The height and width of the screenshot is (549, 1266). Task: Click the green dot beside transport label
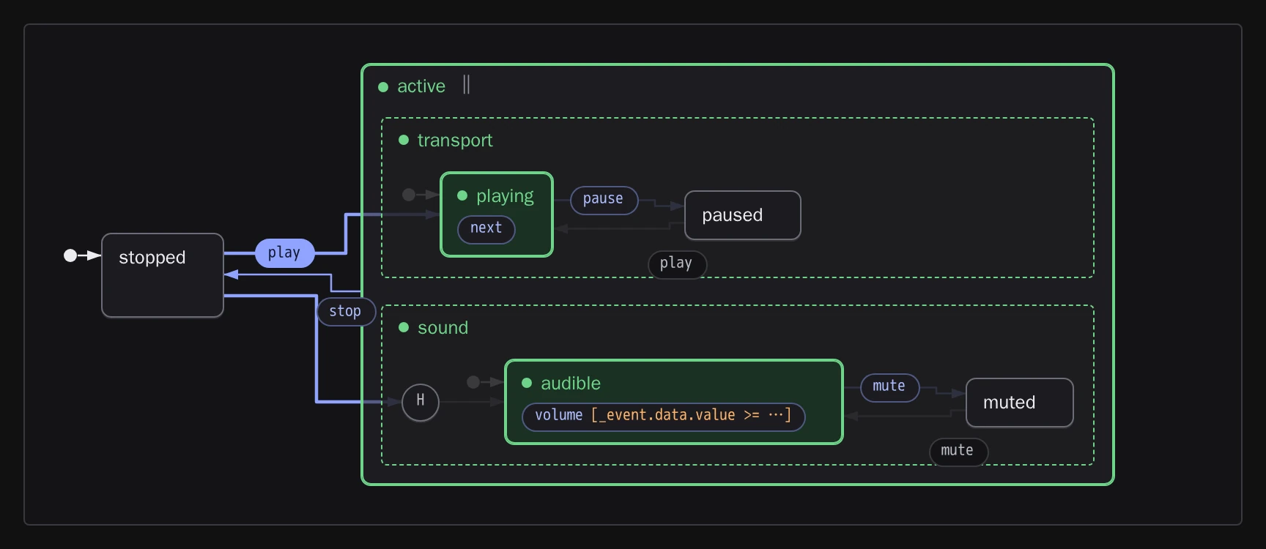click(x=403, y=140)
